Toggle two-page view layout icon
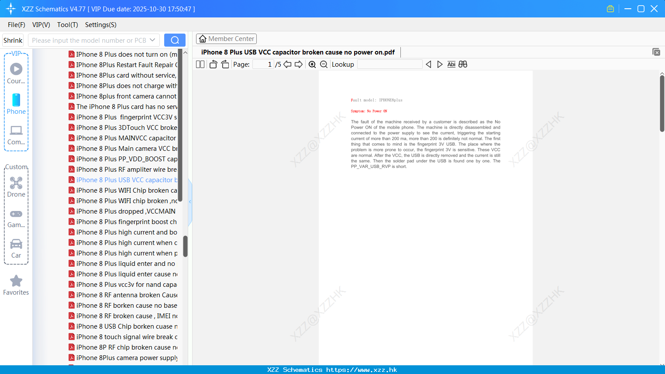The width and height of the screenshot is (665, 374). pyautogui.click(x=200, y=65)
